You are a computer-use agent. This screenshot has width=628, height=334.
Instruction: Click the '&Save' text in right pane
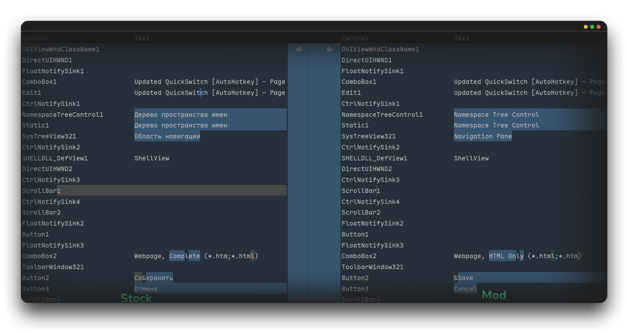[463, 278]
